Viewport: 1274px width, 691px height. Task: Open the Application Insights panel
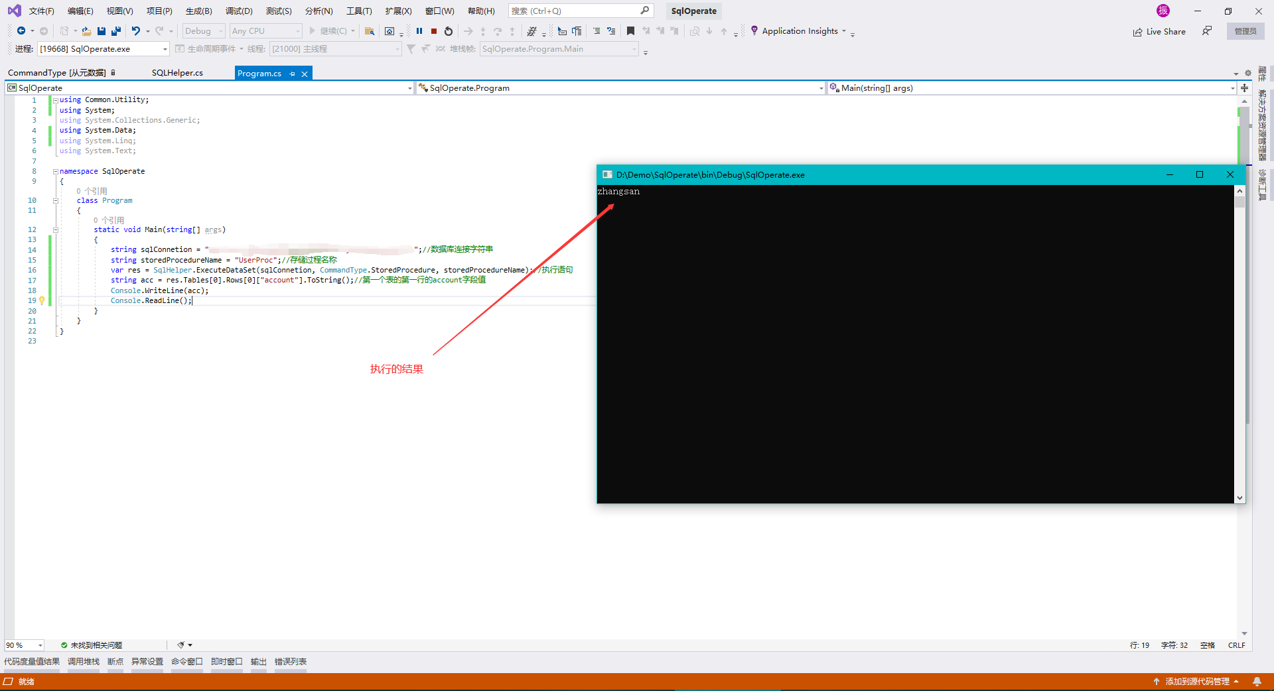point(800,31)
